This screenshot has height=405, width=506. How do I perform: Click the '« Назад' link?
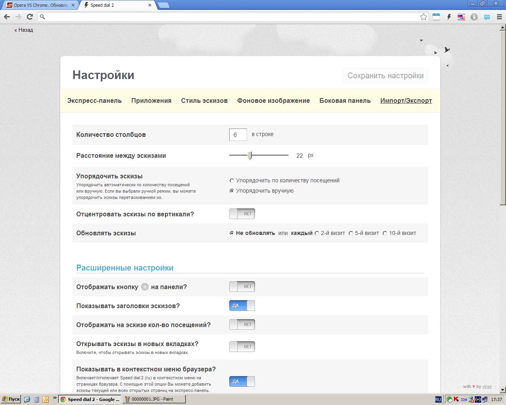pos(24,30)
